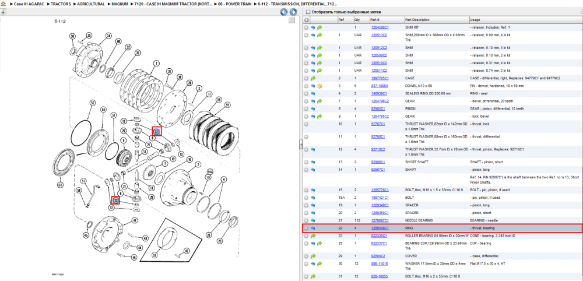Add SHIM KIT 1264586C1 with plus icon
The image size is (583, 281).
click(307, 27)
